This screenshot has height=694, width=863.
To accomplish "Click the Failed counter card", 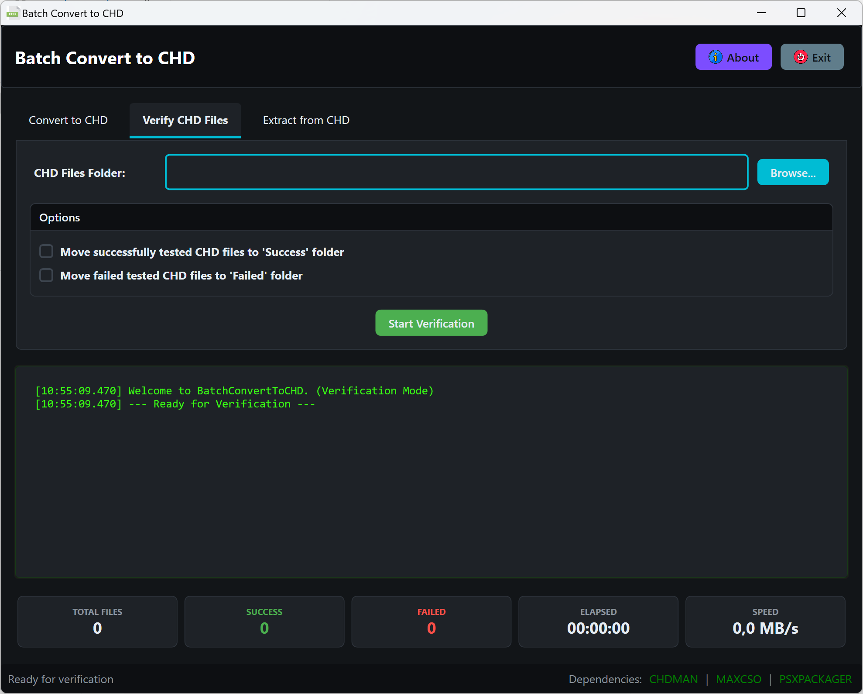I will pyautogui.click(x=431, y=621).
